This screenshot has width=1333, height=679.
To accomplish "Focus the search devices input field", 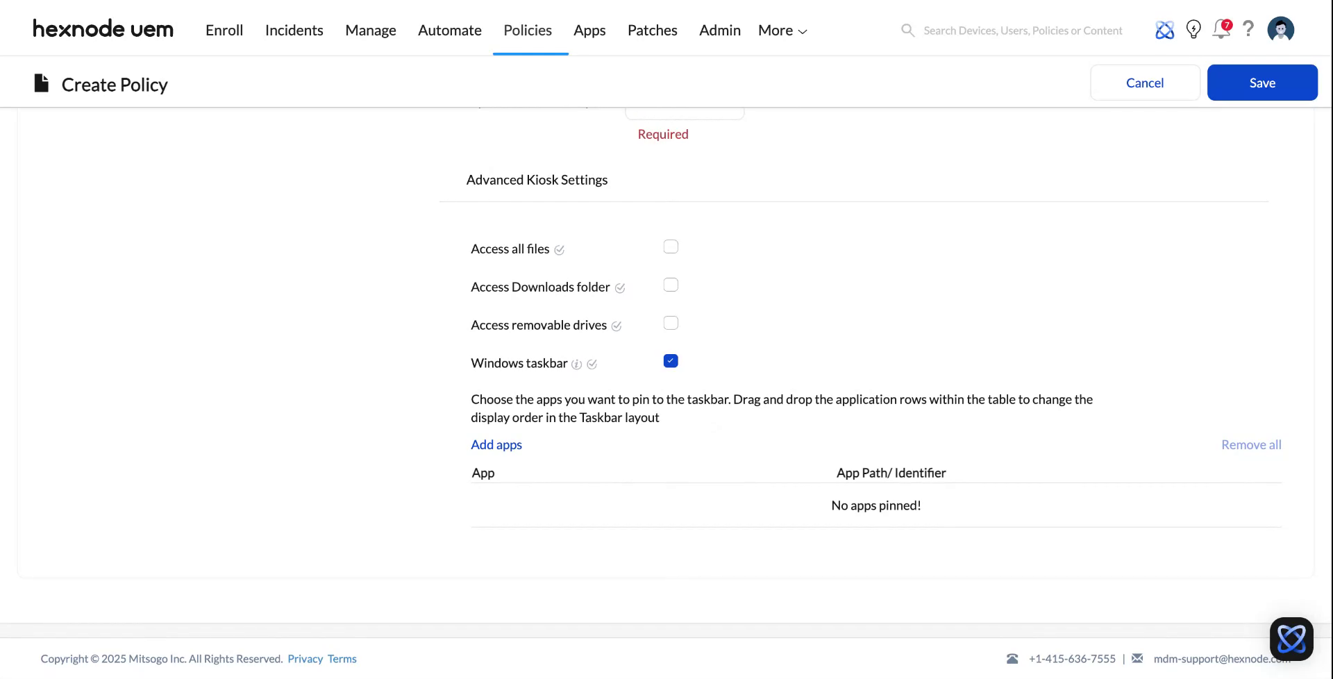I will pos(1023,31).
